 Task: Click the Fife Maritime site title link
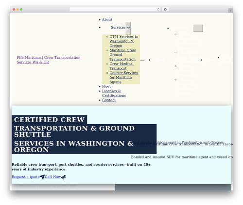tap(49, 60)
